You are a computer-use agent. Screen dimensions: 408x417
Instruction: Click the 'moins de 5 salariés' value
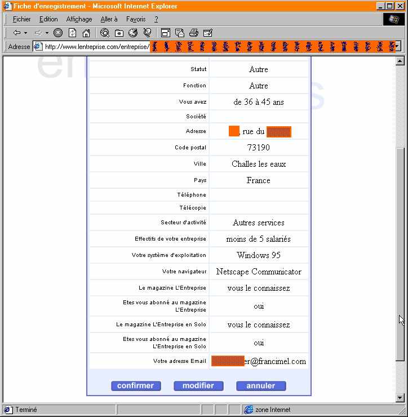[258, 239]
